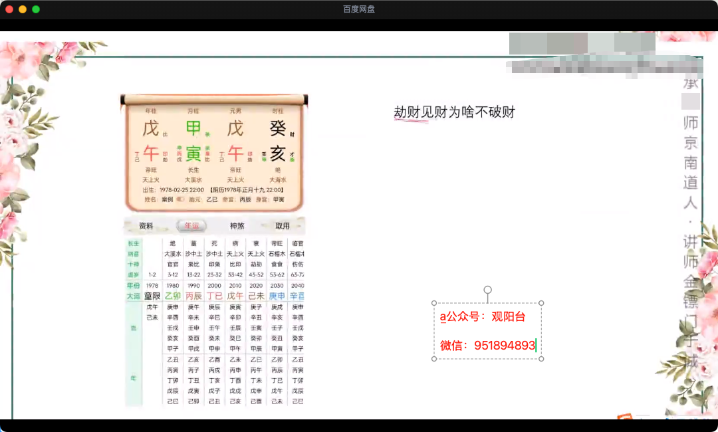Image resolution: width=718 pixels, height=432 pixels.
Task: Click the bottom-left resize handle of text box
Action: tap(434, 359)
